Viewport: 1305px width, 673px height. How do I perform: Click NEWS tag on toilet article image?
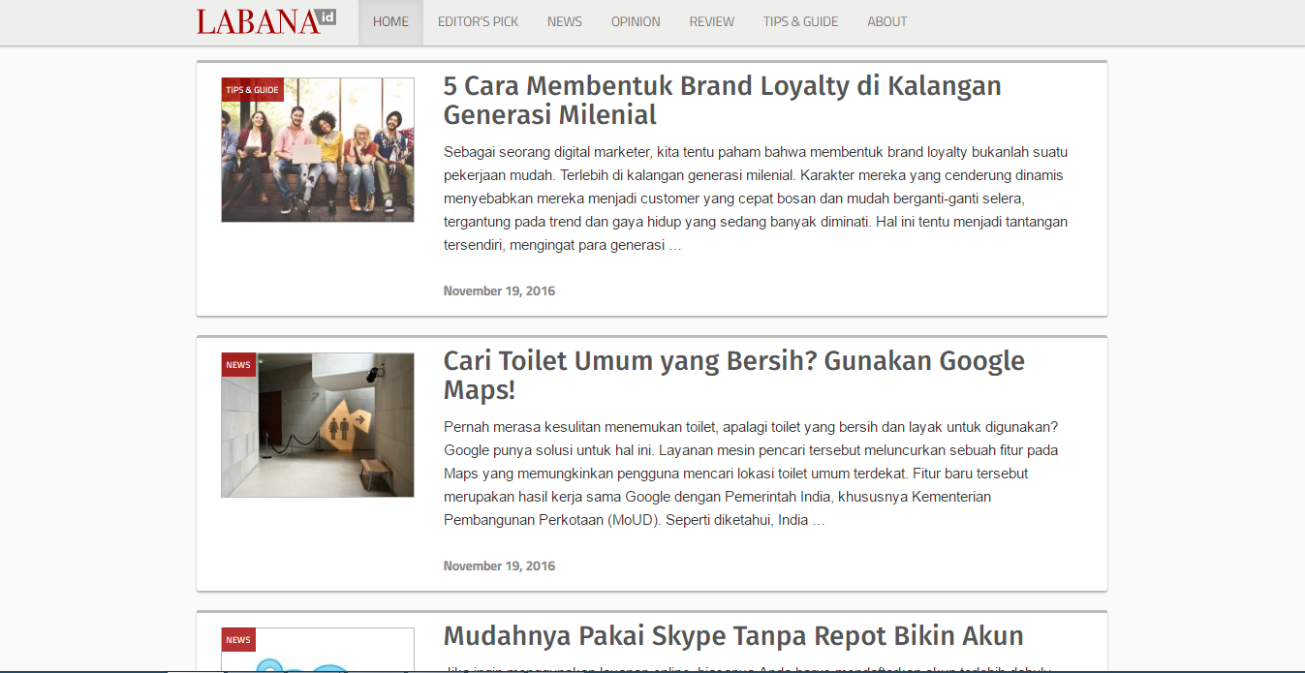[238, 365]
